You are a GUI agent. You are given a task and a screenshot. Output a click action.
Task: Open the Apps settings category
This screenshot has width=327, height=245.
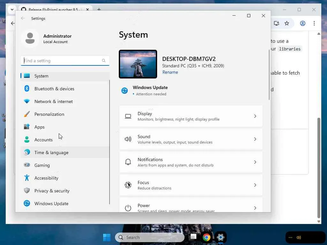pyautogui.click(x=65, y=127)
